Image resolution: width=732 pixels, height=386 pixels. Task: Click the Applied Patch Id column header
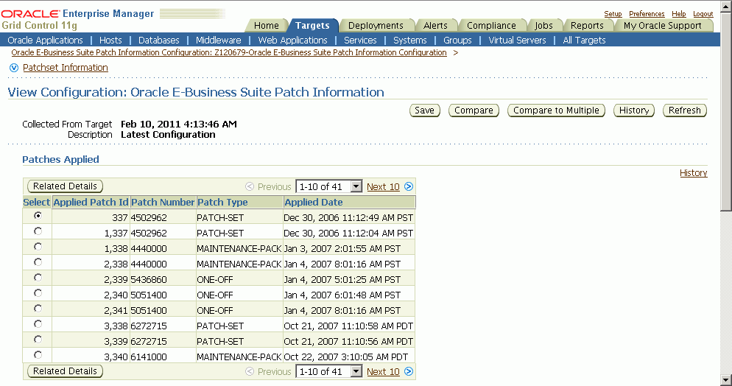pos(91,203)
